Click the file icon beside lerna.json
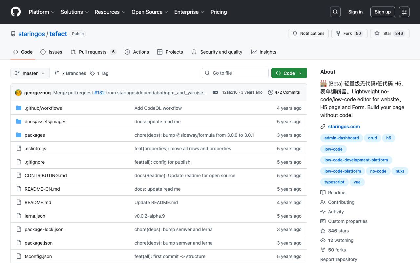420x263 pixels. click(x=19, y=216)
